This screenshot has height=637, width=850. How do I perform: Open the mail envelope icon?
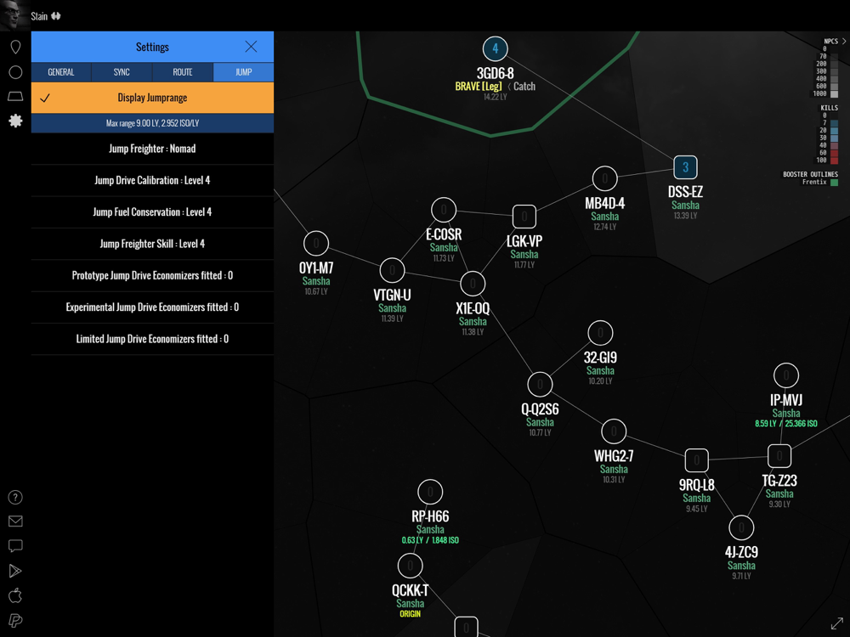coord(15,521)
